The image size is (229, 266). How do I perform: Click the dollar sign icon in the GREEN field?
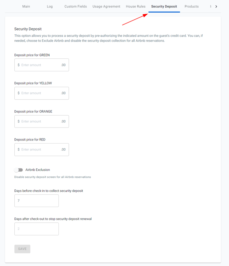[18, 65]
